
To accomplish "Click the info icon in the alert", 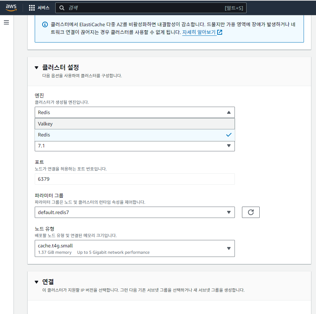I will (x=45, y=24).
